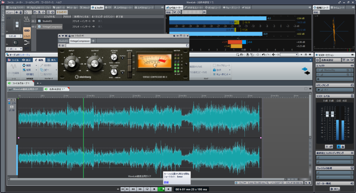
Task: Open the ファイル menu in the menu bar
Action: coord(10,2)
